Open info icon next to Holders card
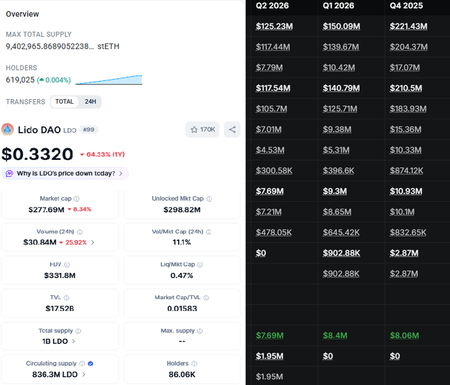450x385 pixels. point(195,363)
